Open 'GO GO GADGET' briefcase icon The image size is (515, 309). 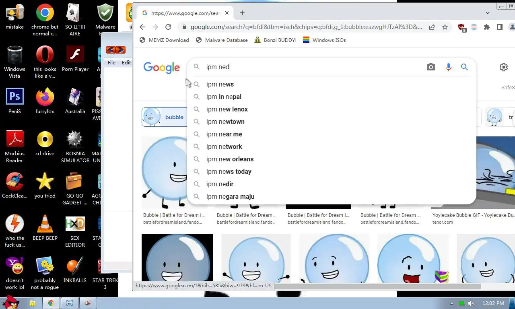point(75,189)
